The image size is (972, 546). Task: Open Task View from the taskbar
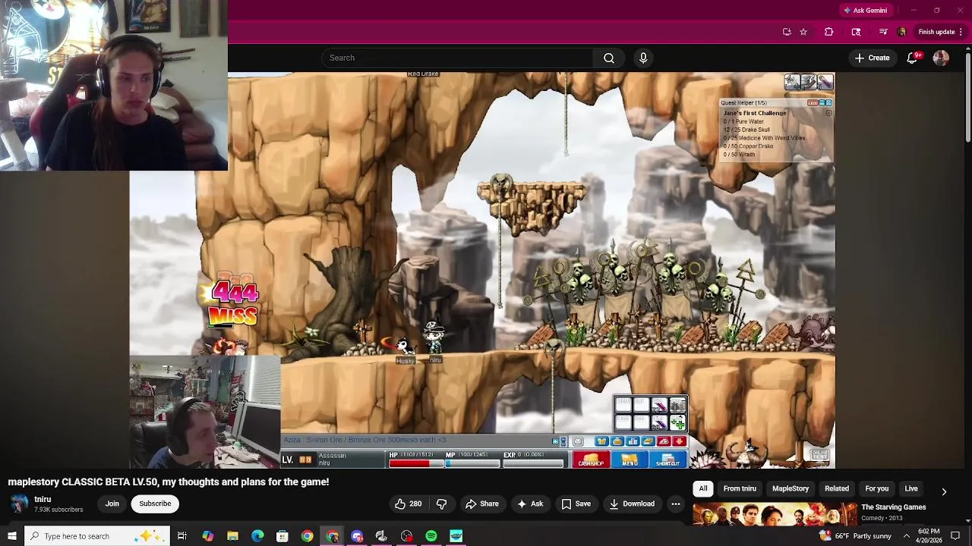click(x=182, y=536)
